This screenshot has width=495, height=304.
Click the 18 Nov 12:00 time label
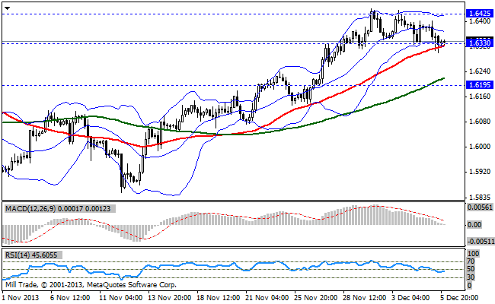click(219, 298)
